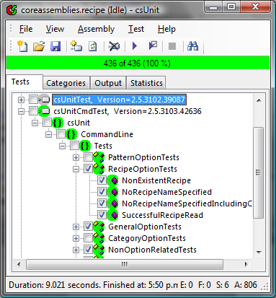The height and width of the screenshot is (298, 276).
Task: Click the horizontal scrollbar thumb of the tree
Action: point(125,264)
